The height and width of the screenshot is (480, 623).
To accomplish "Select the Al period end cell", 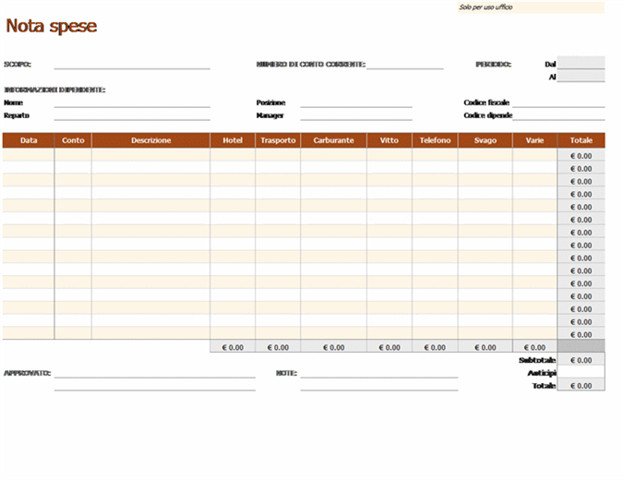I will [581, 77].
